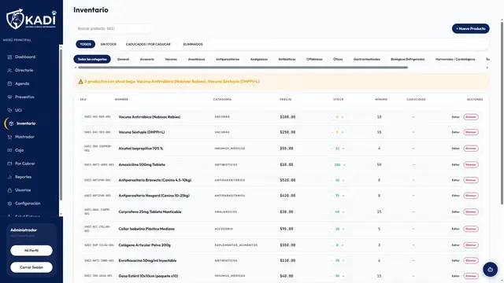Open Mostrador cart section
The width and height of the screenshot is (504, 283).
24,137
